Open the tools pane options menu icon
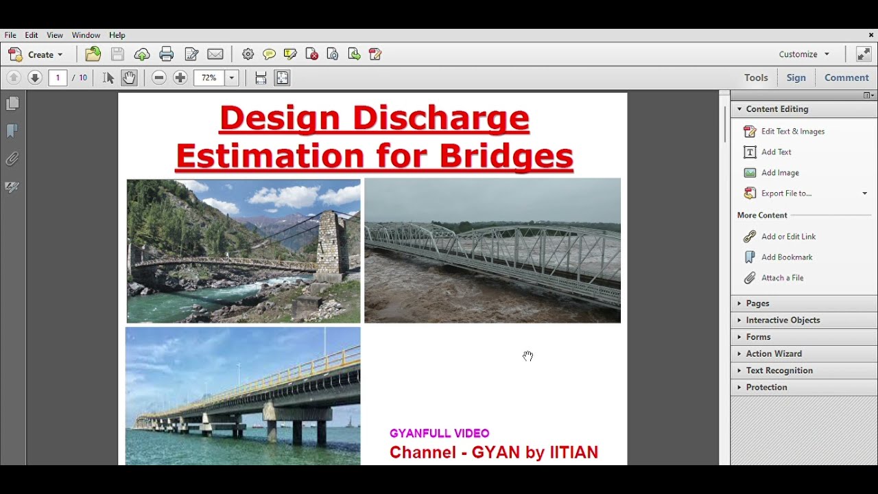This screenshot has width=878, height=494. (x=868, y=95)
